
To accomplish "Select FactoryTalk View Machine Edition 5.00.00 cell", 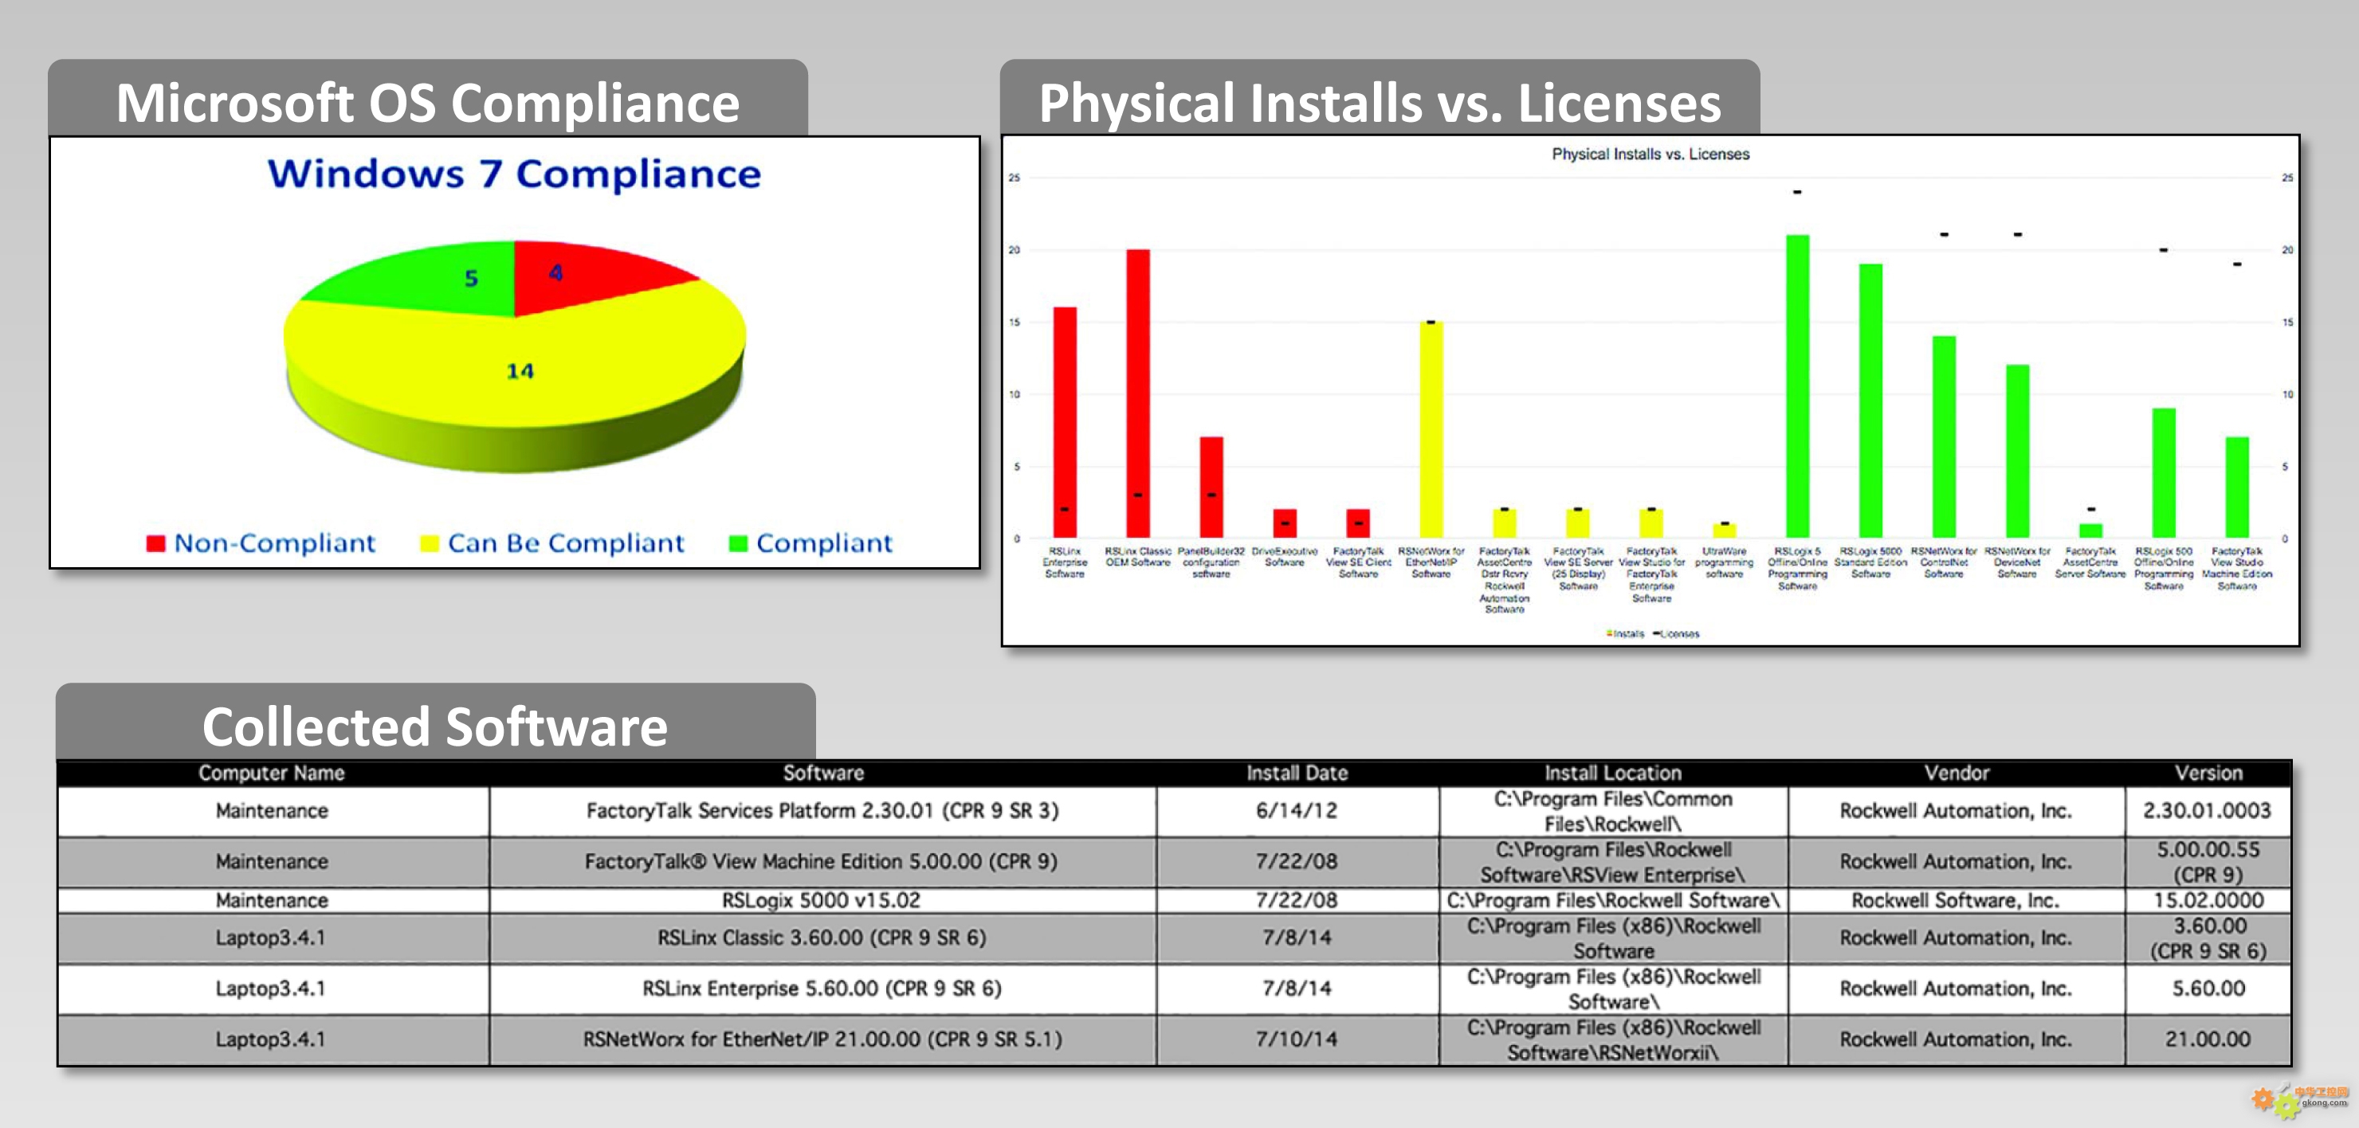I will click(823, 862).
